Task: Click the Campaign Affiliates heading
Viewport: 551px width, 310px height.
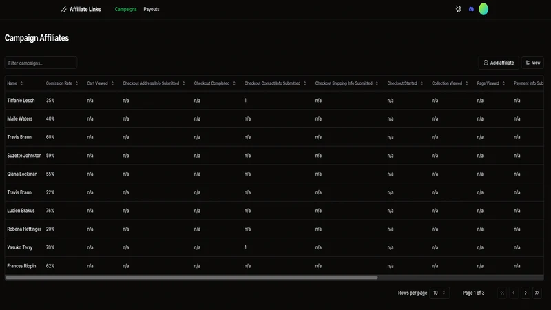Action: click(37, 38)
